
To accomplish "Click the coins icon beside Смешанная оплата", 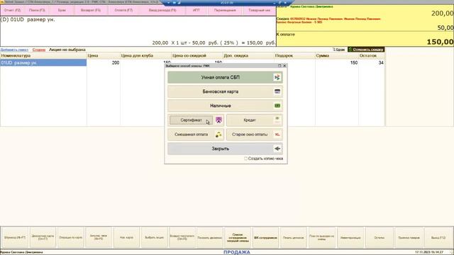I will tap(218, 134).
